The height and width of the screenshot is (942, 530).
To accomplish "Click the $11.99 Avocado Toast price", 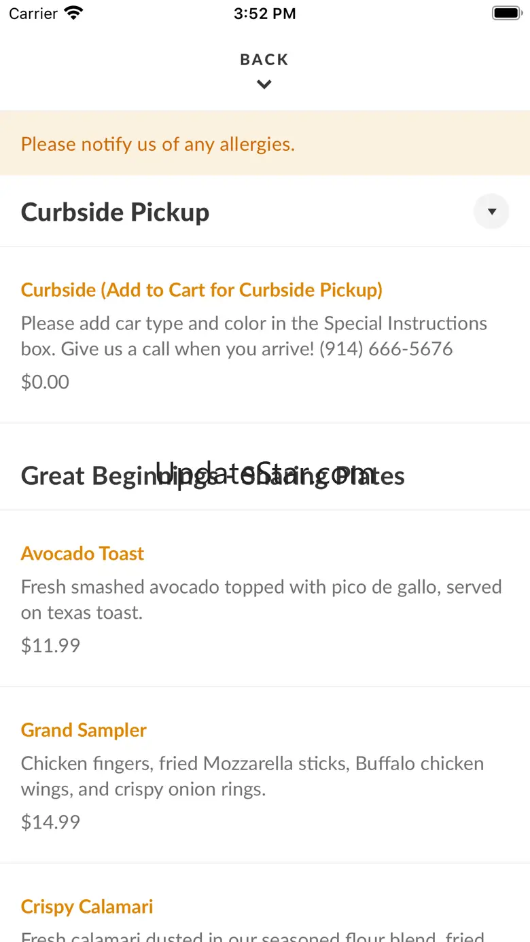I will tap(50, 645).
